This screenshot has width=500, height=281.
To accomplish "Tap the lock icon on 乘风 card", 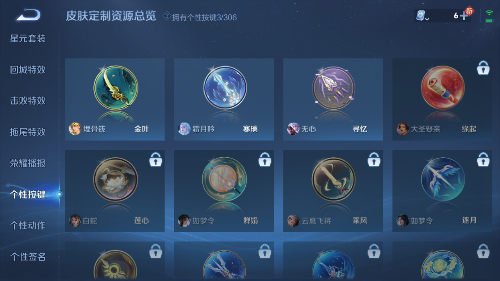I will [374, 160].
